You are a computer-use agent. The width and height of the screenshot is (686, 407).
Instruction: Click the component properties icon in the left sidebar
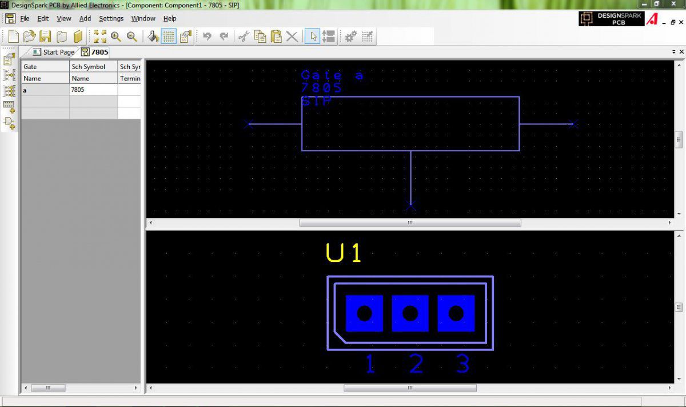point(9,59)
